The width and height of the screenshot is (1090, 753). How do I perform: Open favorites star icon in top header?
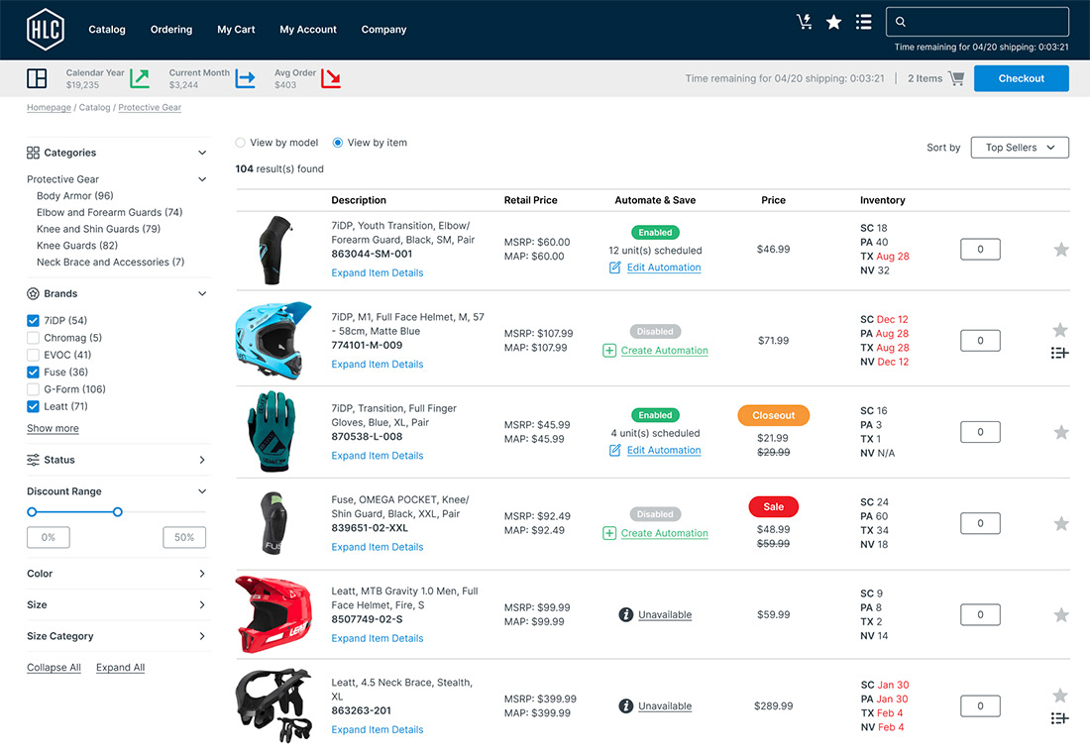coord(833,22)
